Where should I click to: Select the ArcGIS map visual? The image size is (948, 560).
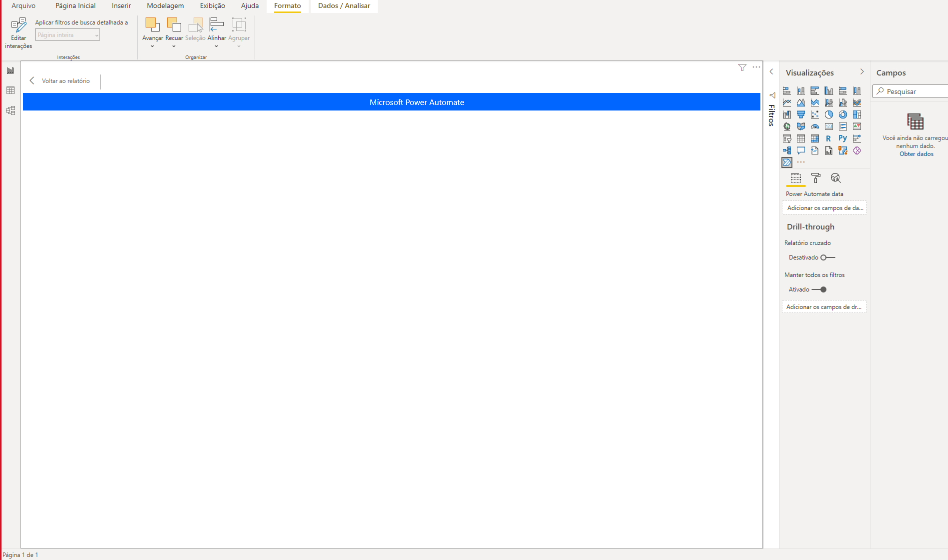point(843,150)
